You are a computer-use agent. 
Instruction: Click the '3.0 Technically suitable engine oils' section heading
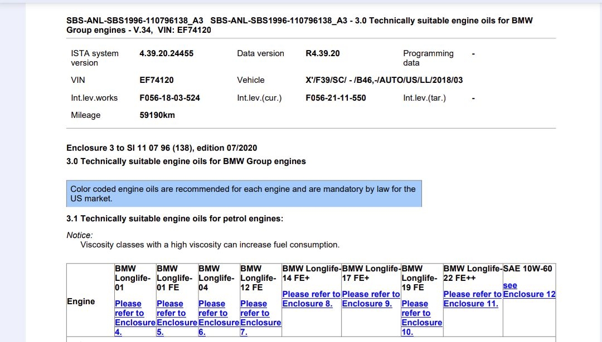pyautogui.click(x=186, y=161)
